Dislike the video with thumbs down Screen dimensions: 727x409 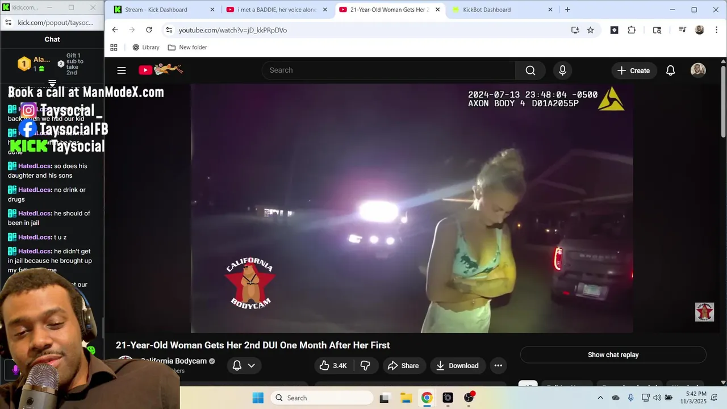(365, 366)
